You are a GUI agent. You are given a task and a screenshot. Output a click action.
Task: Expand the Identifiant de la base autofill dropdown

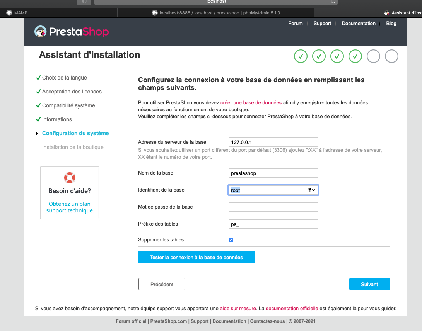coord(314,190)
